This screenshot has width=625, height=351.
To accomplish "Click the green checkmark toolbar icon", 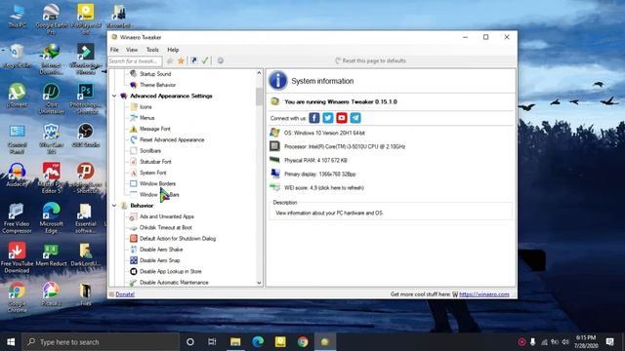I will (x=205, y=60).
